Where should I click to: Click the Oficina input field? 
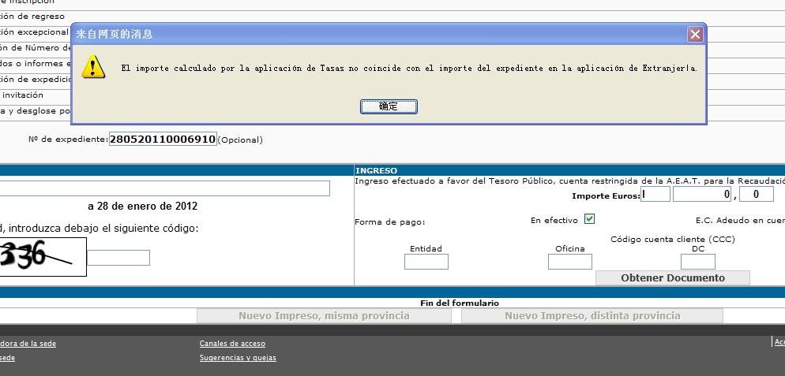click(569, 262)
